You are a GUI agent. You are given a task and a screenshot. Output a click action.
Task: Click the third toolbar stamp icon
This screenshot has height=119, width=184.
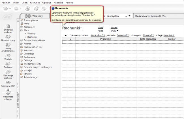[28, 8]
